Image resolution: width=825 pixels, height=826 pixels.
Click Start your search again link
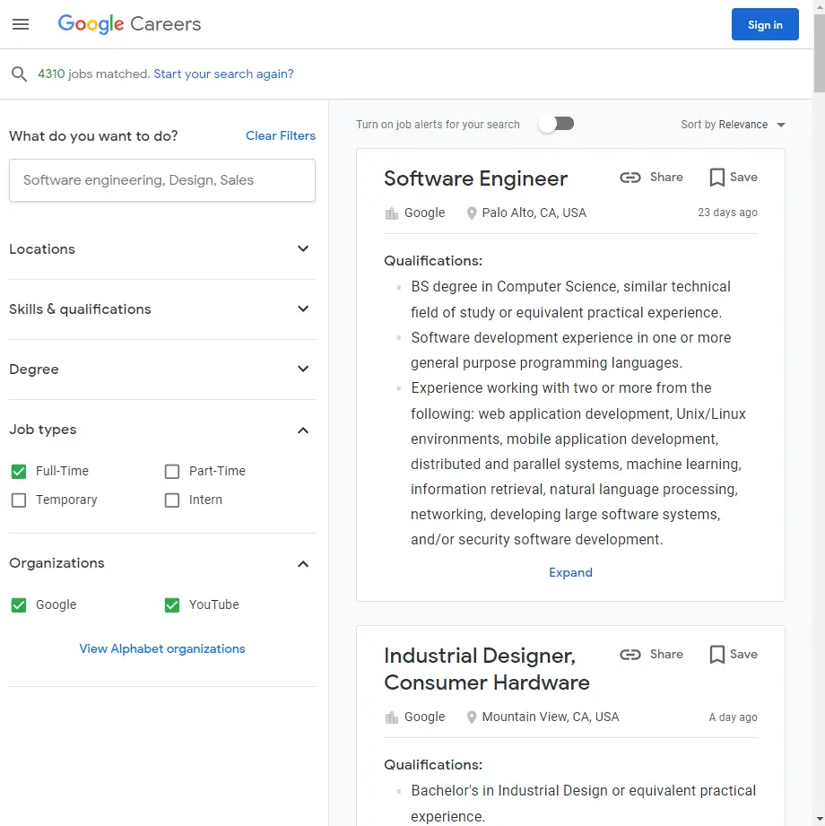pyautogui.click(x=223, y=74)
